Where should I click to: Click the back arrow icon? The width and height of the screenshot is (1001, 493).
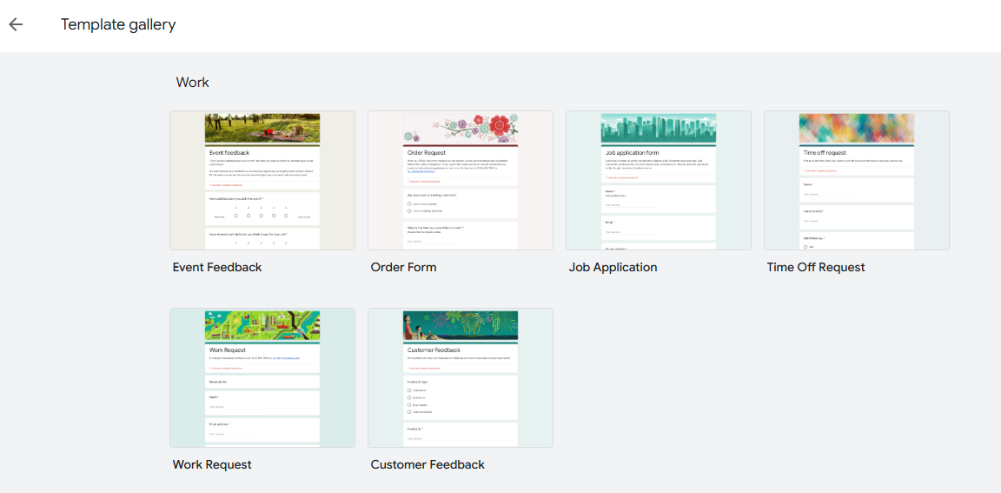click(x=16, y=24)
